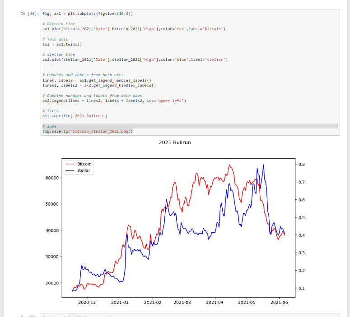The width and height of the screenshot is (350, 317).
Task: Click the '# Handles and labels from both axes' comment
Action: click(83, 75)
